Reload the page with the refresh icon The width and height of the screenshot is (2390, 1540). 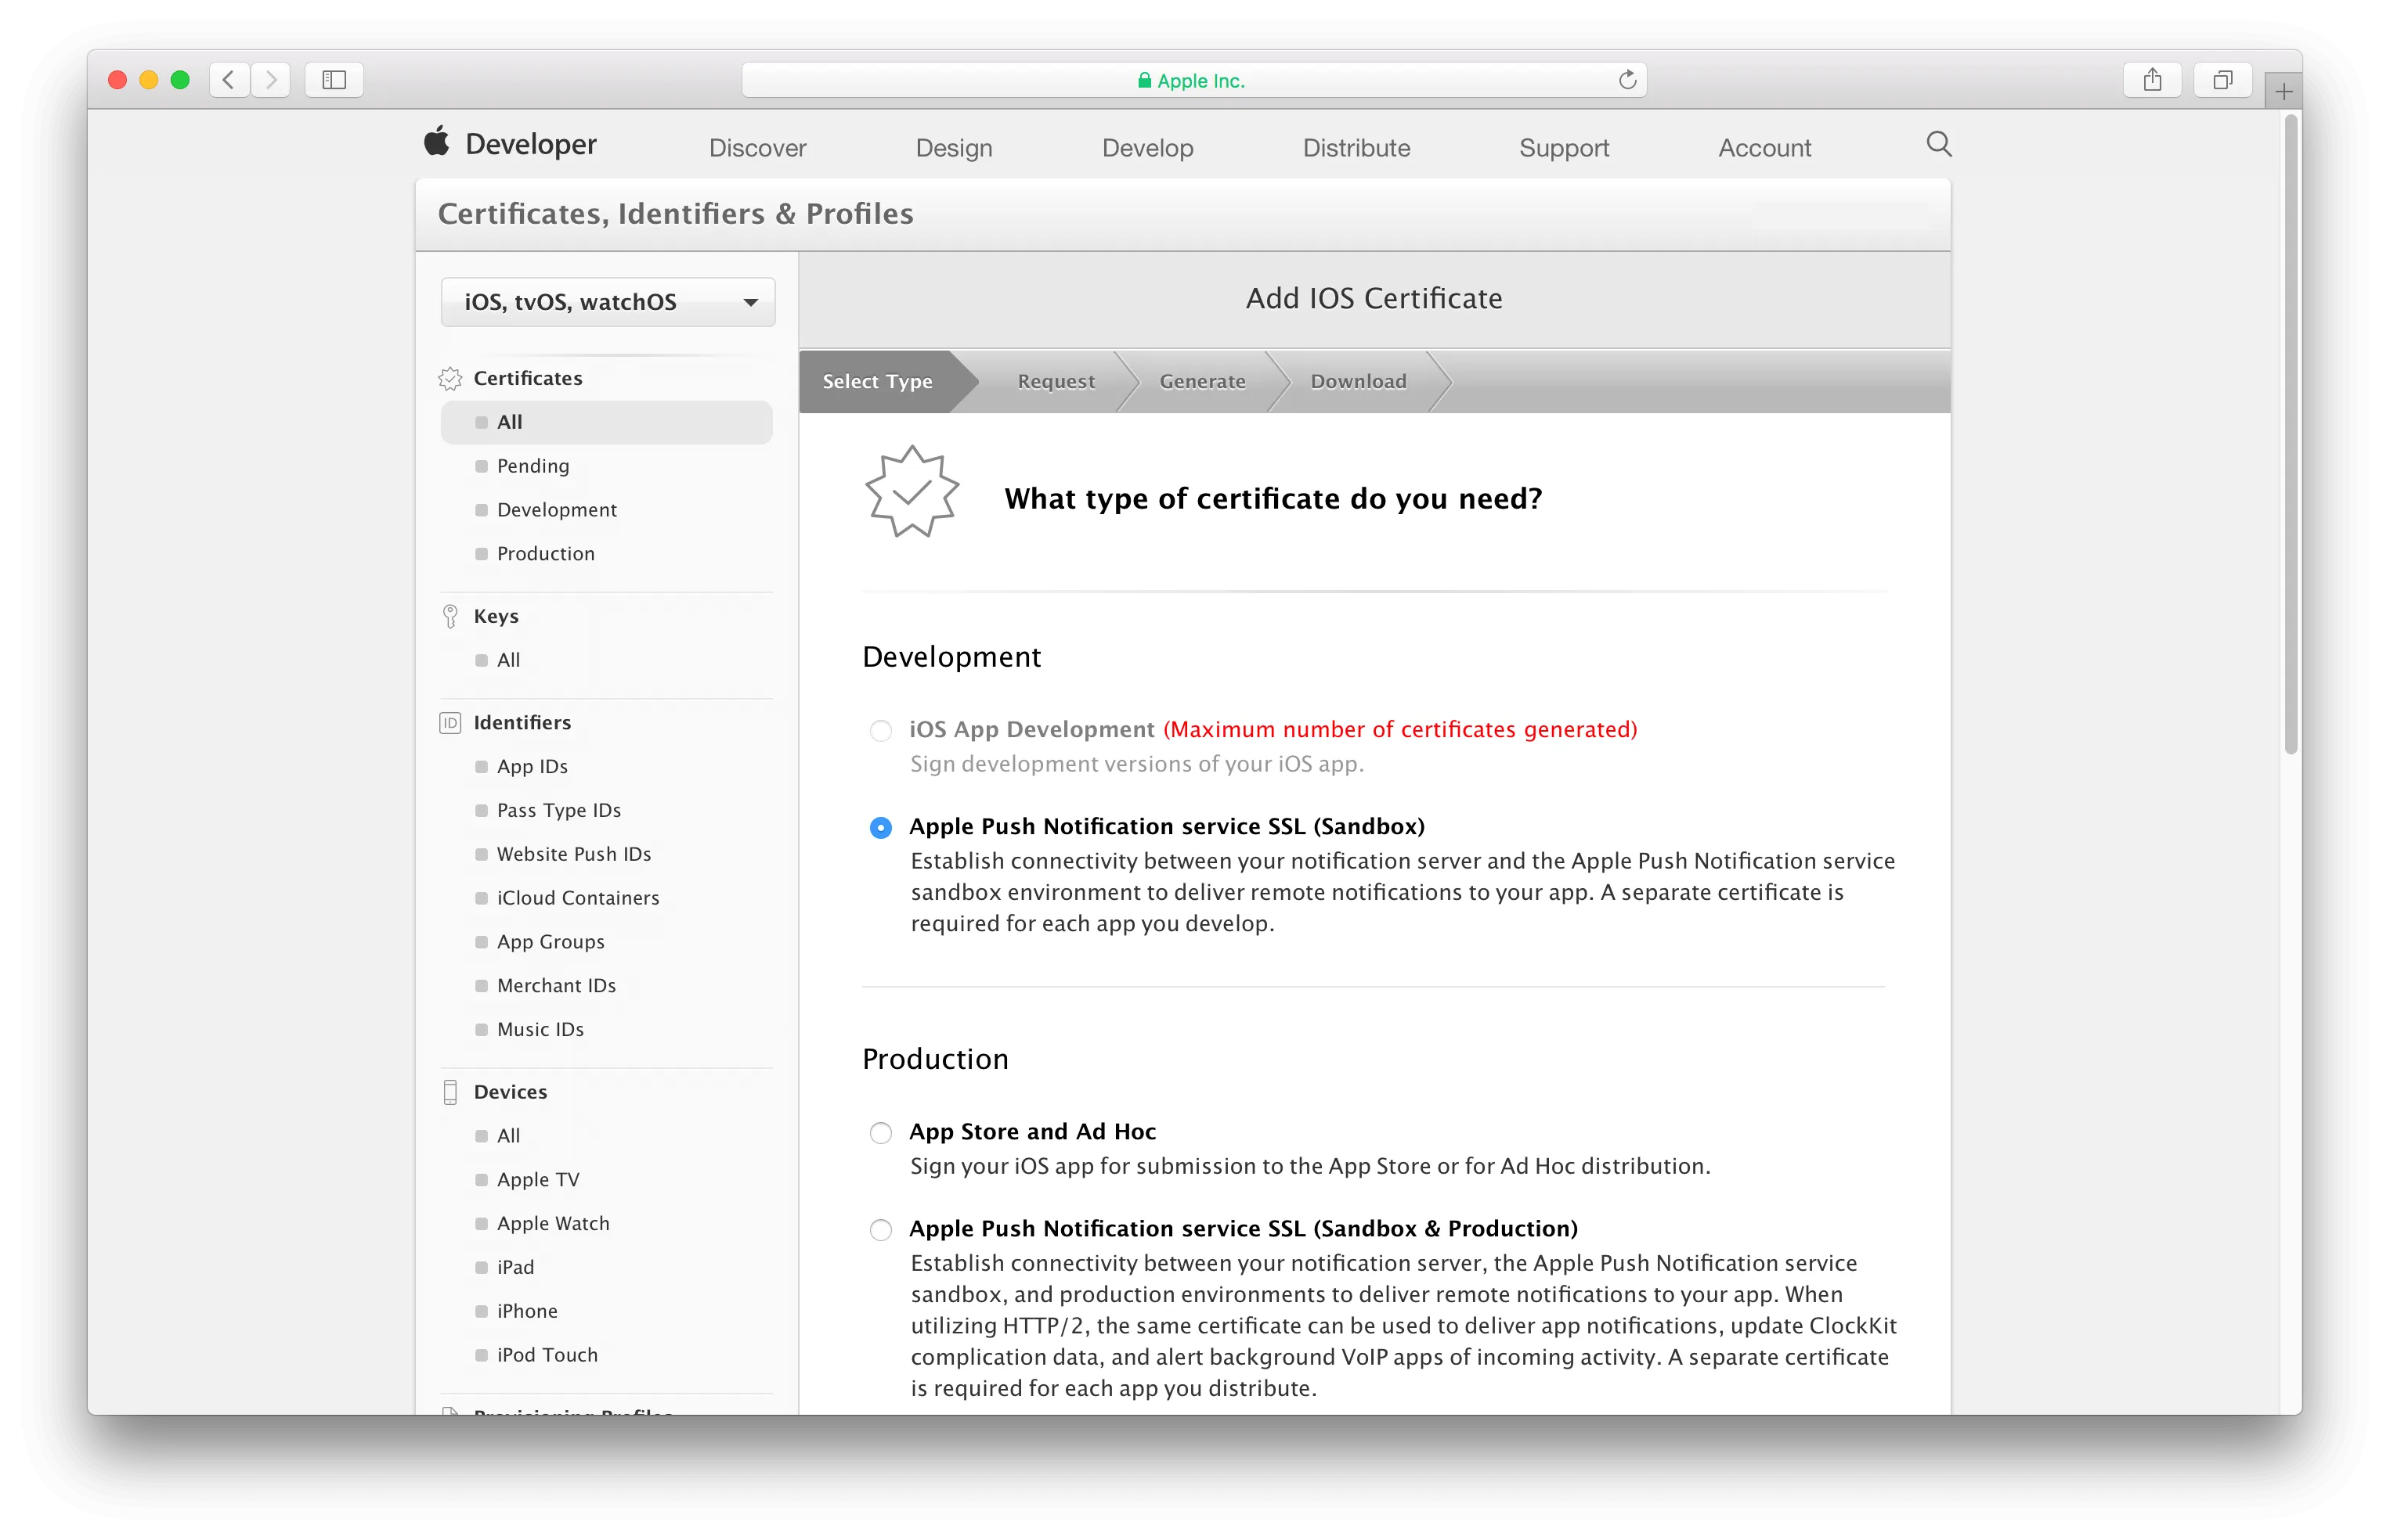point(1626,80)
